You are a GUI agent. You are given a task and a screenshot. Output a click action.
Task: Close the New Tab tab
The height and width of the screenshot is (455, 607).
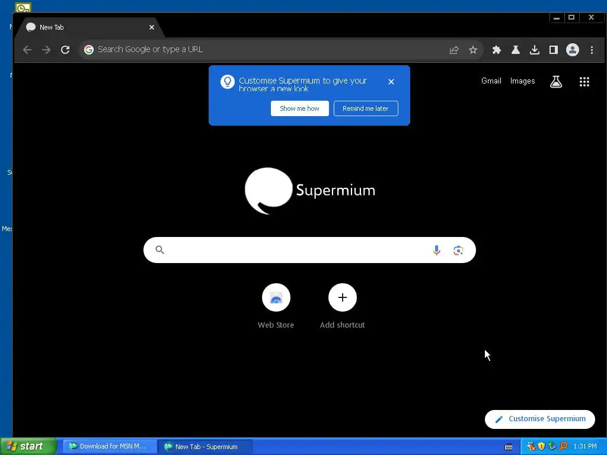coord(151,27)
